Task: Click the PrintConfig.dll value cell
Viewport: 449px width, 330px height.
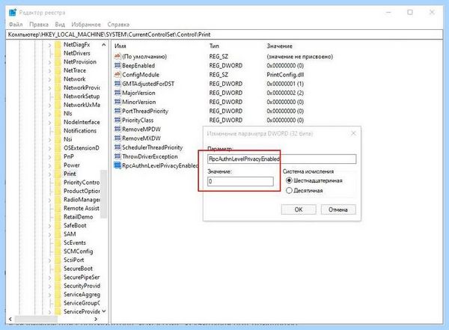Action: tap(285, 75)
